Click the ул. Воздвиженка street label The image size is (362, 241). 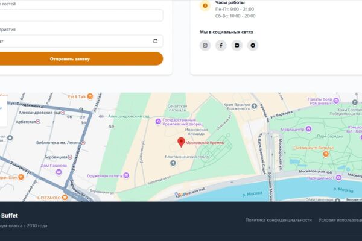(27, 105)
